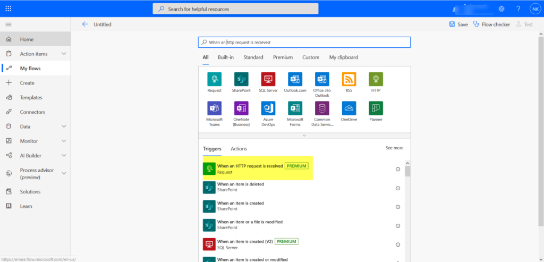Open Connectors in the sidebar
This screenshot has height=262, width=544.
36,112
